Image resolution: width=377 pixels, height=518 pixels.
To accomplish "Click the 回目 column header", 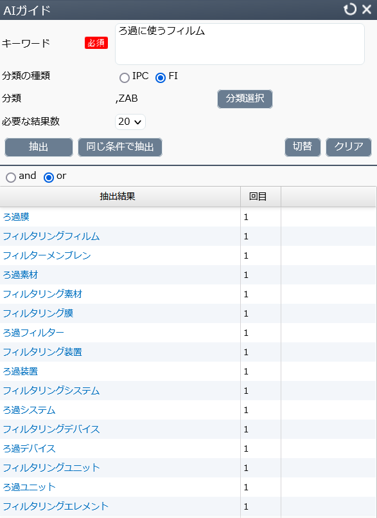I will click(261, 197).
